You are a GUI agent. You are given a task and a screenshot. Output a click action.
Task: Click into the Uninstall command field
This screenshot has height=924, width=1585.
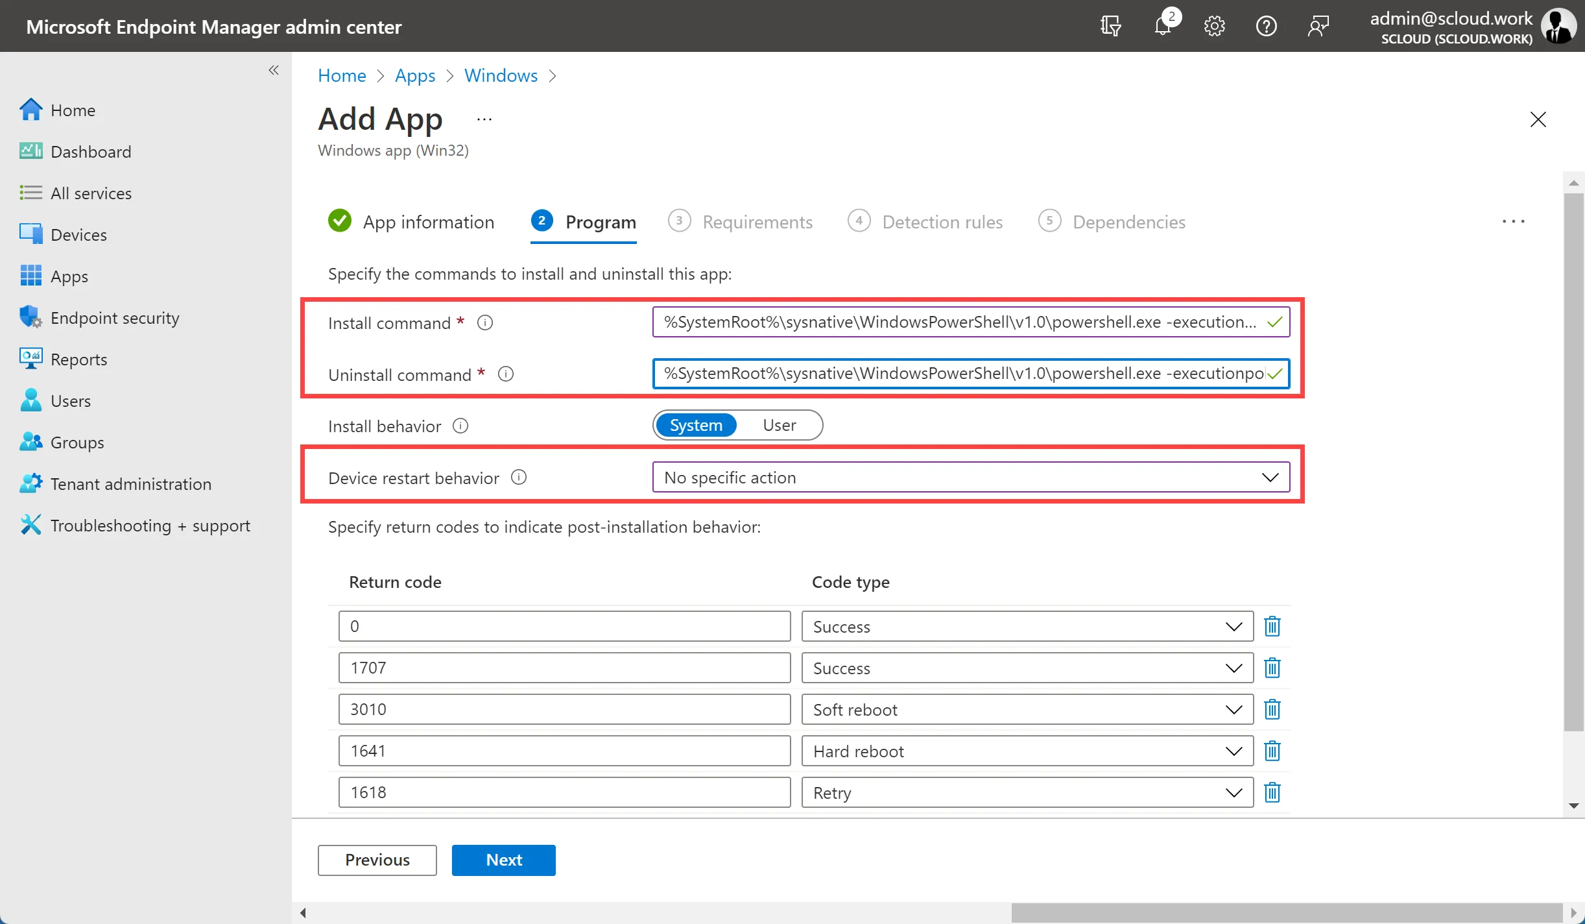pyautogui.click(x=971, y=374)
